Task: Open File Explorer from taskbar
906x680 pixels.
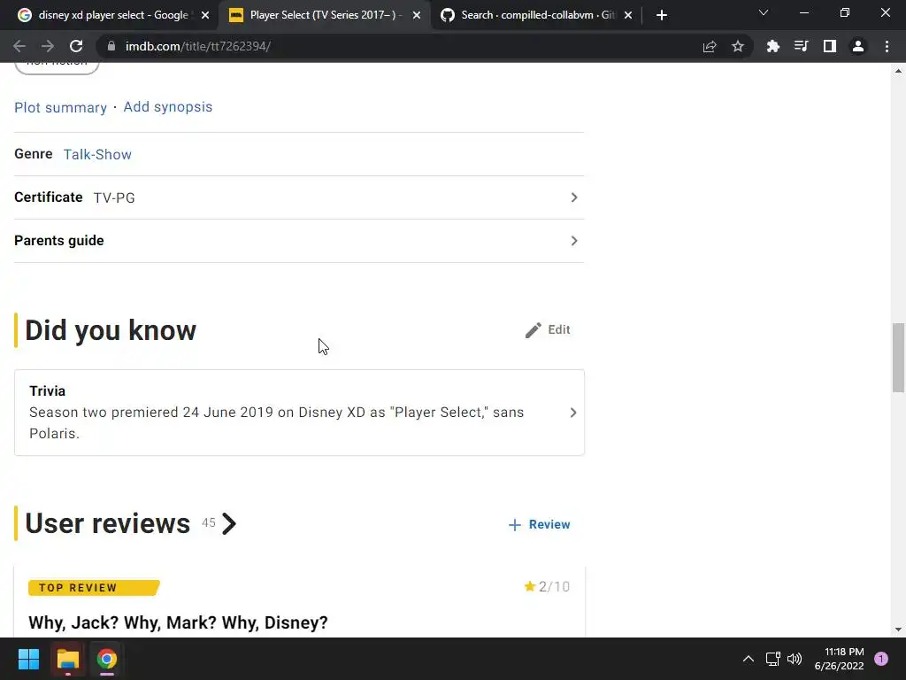Action: pyautogui.click(x=67, y=659)
